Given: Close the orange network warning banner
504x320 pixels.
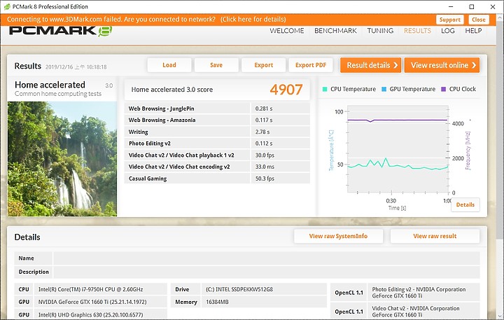Looking at the screenshot, I should [x=479, y=20].
